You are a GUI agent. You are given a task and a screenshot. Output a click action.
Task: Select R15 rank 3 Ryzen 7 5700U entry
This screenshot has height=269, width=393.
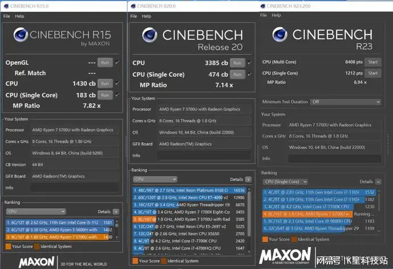pos(60,237)
